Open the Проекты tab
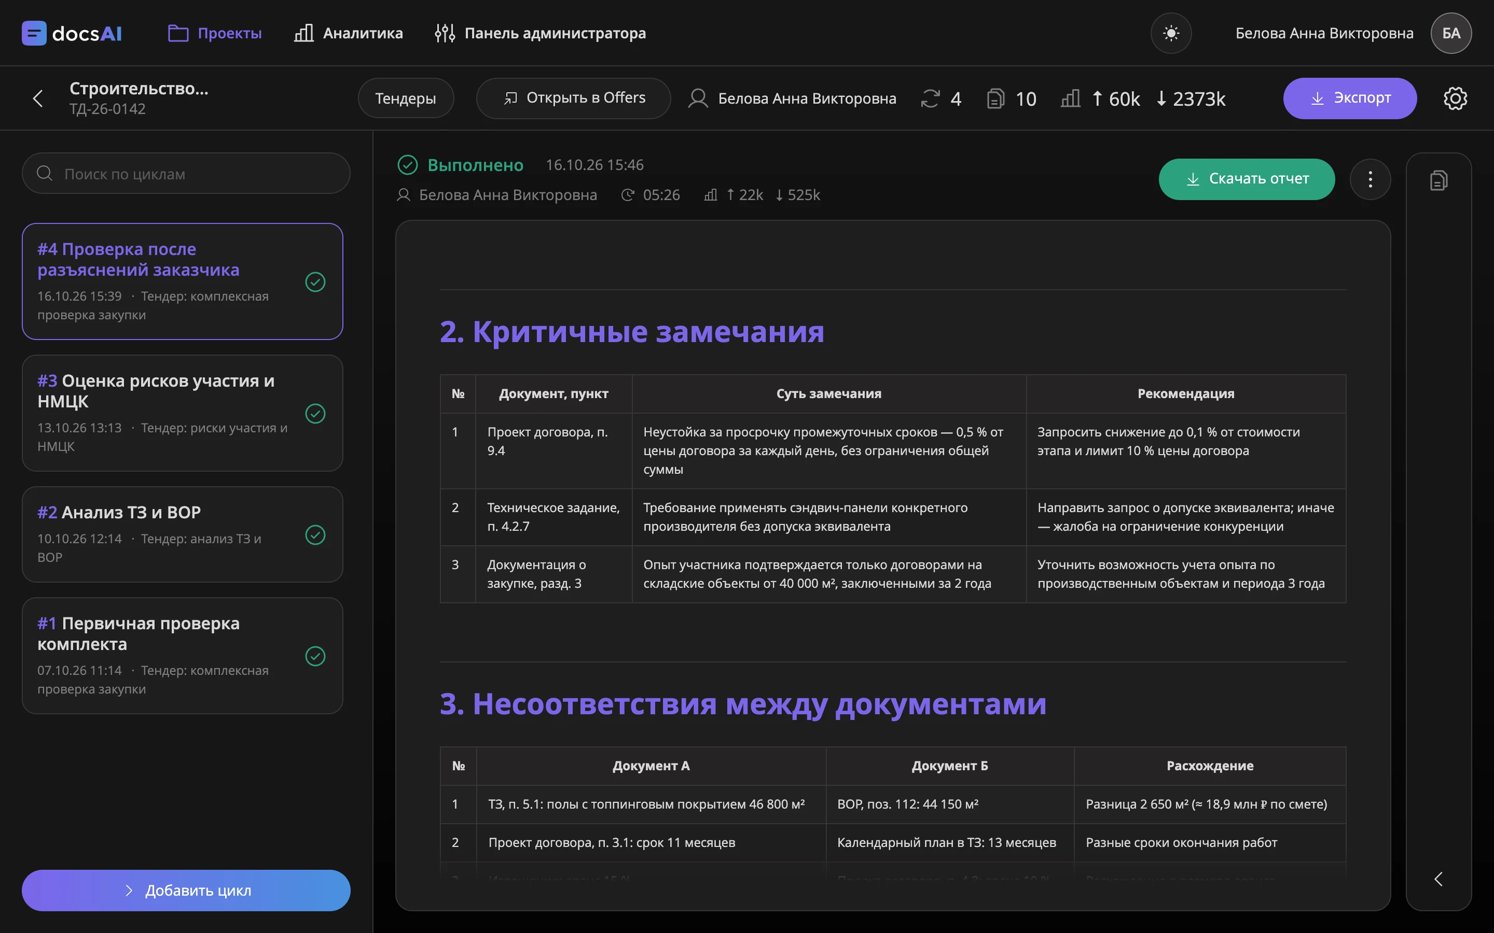 [x=215, y=33]
